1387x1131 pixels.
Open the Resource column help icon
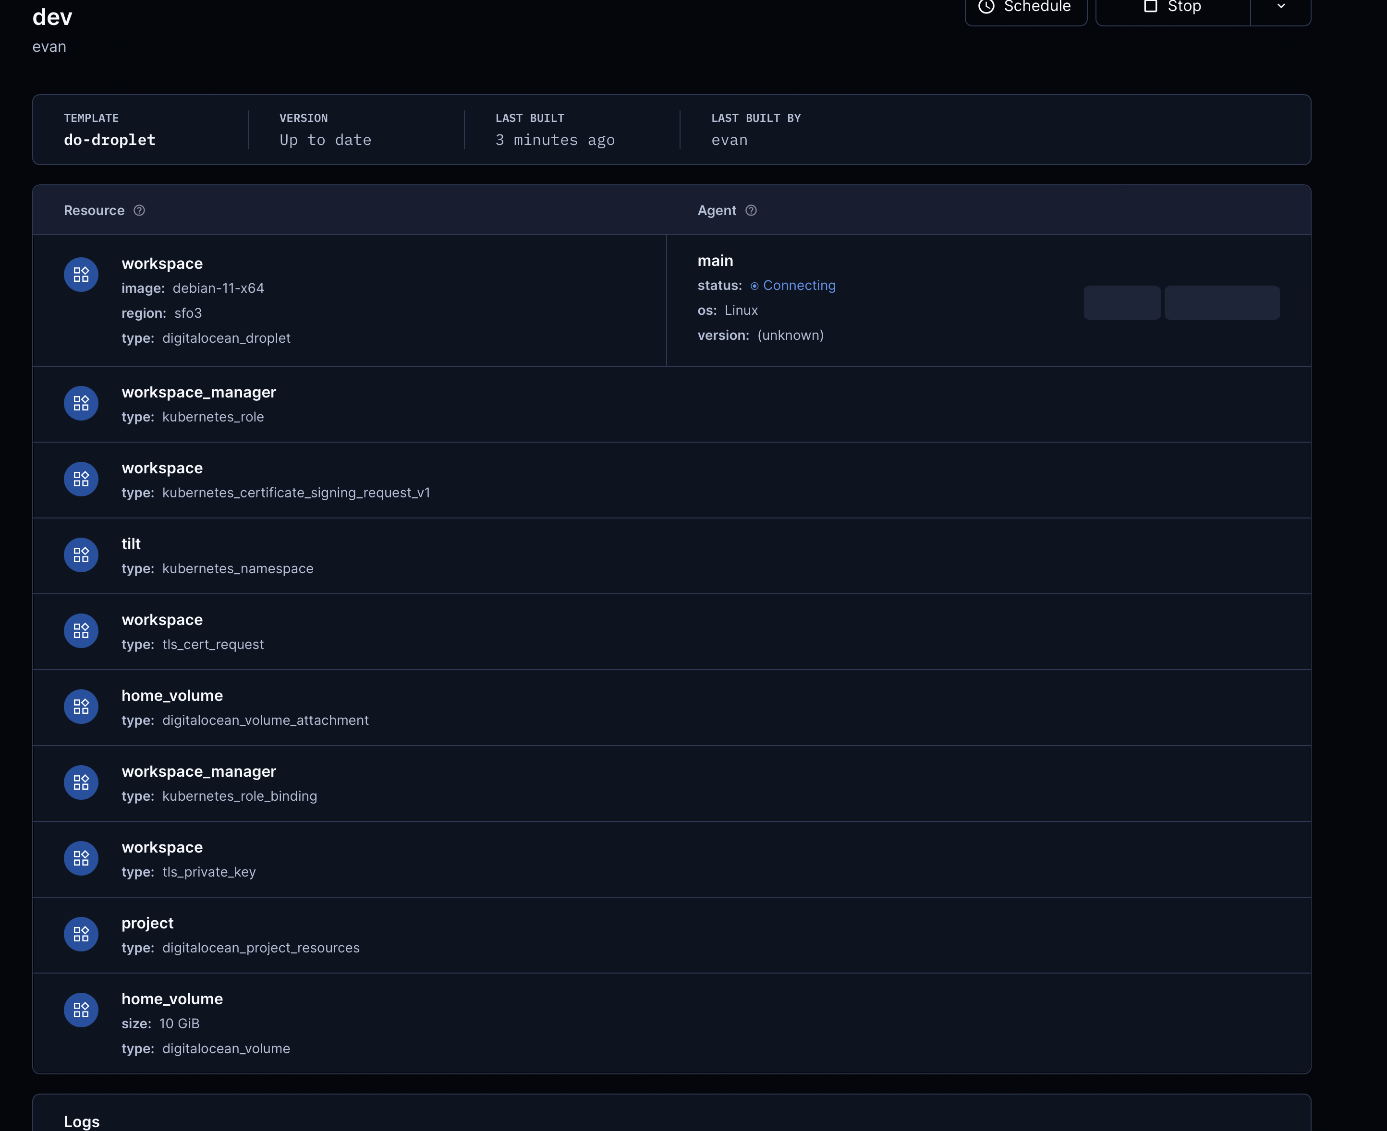point(139,210)
